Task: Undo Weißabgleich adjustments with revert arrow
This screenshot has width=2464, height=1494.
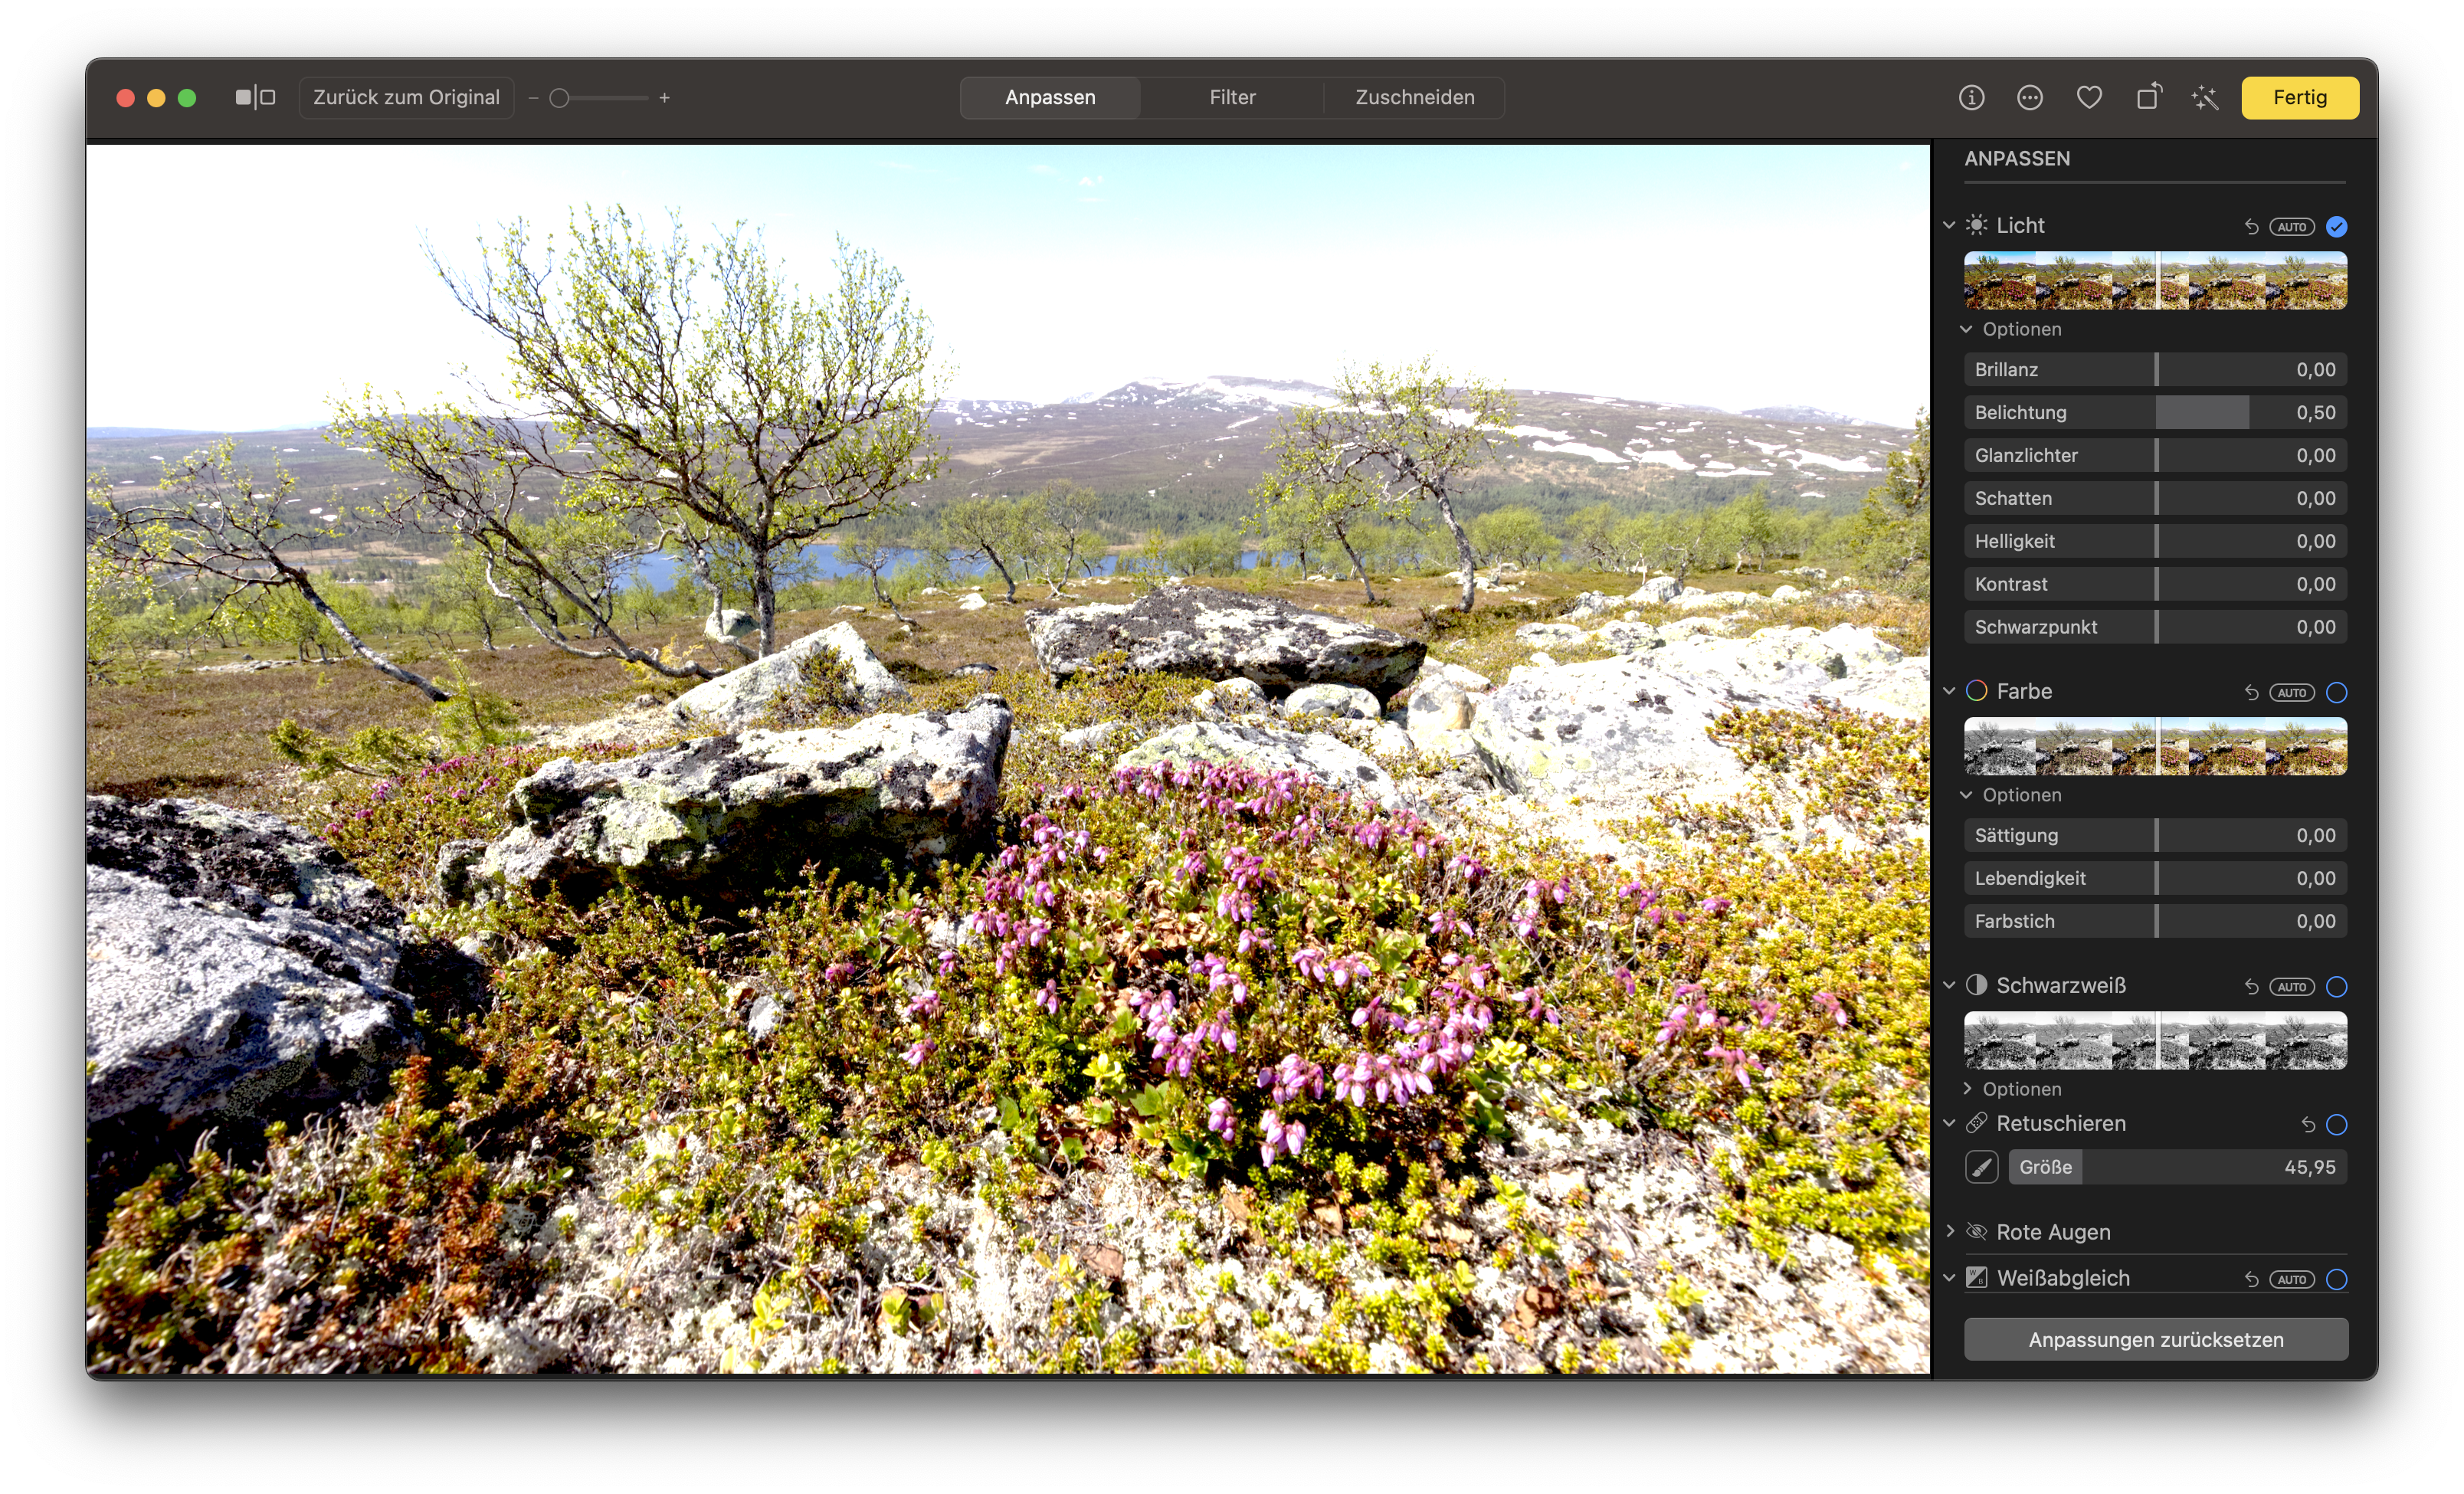Action: pos(2251,1280)
